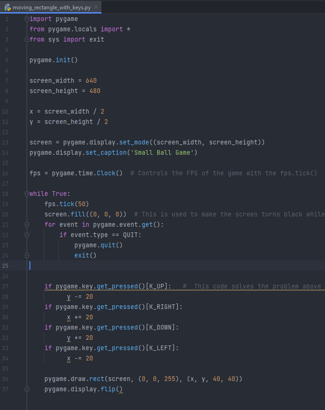Click 'Clock' on line 16
325x410 pixels.
click(106, 173)
